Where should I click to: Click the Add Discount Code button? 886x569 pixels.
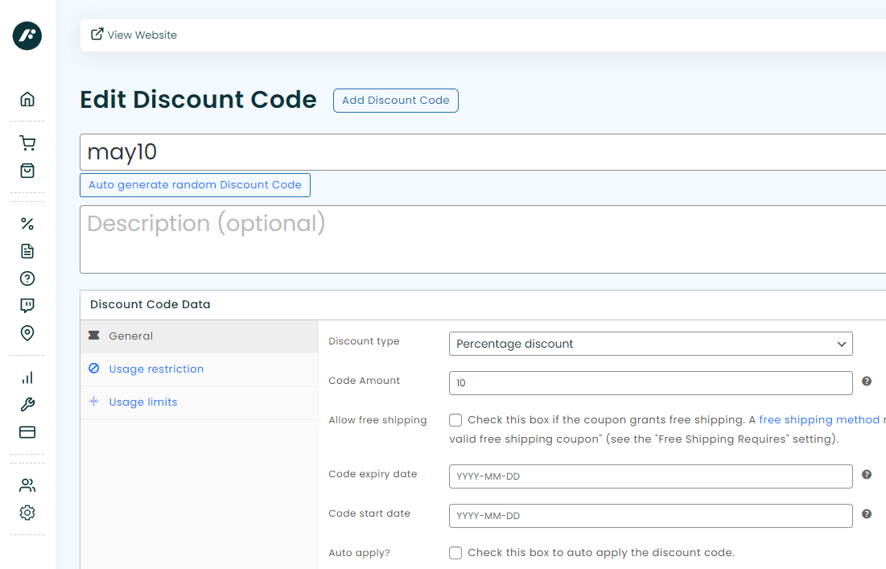(395, 101)
